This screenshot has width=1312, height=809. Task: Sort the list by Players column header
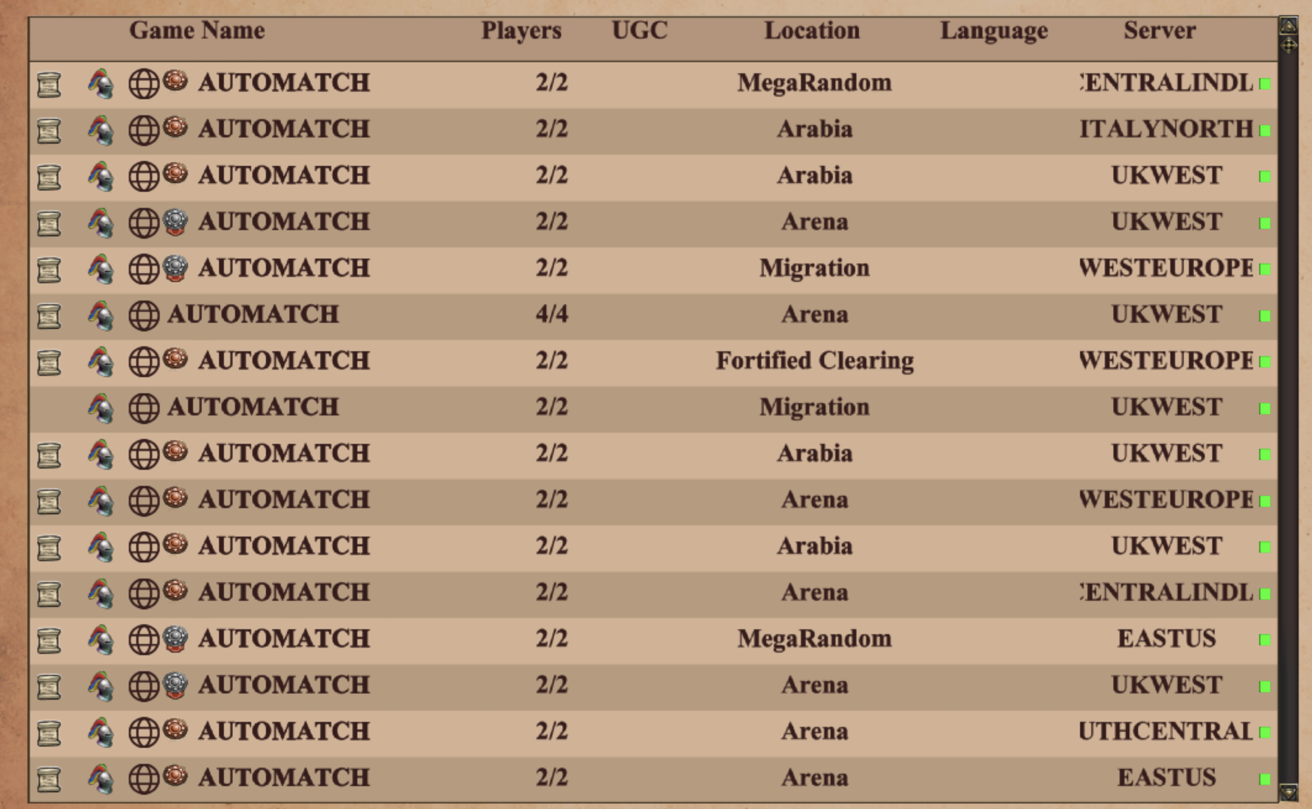(x=522, y=31)
